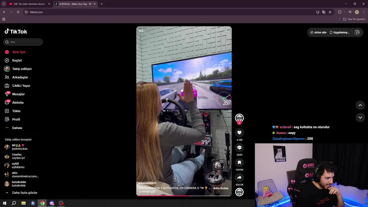Bookmark this page with star icon
Image resolution: width=368 pixels, height=207 pixels.
pyautogui.click(x=330, y=12)
